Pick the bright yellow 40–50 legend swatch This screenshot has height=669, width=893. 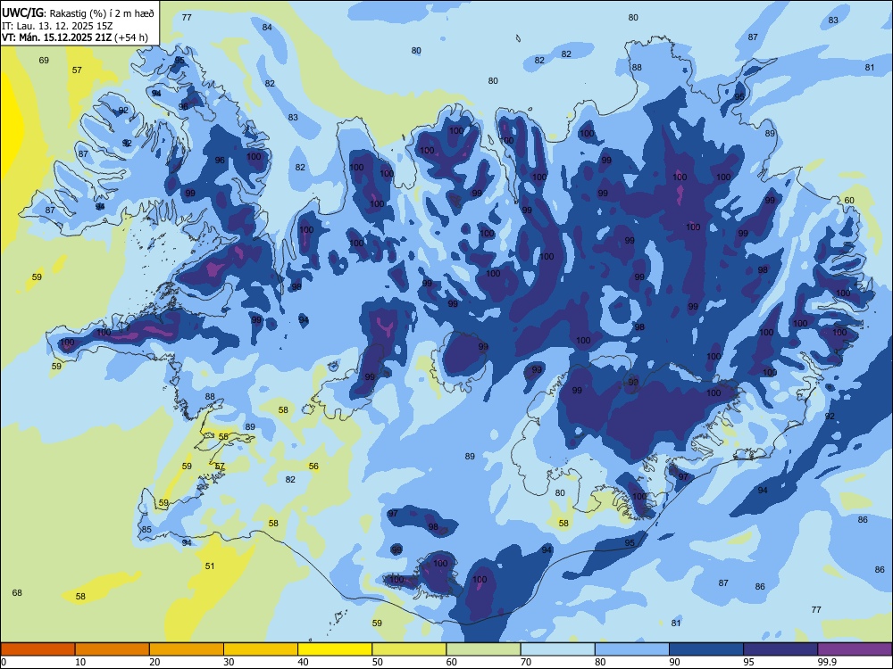tap(335, 649)
